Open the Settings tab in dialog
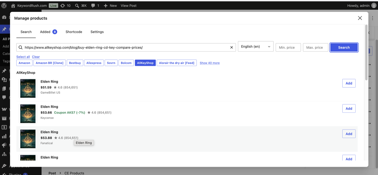This screenshot has width=378, height=175. point(97,32)
